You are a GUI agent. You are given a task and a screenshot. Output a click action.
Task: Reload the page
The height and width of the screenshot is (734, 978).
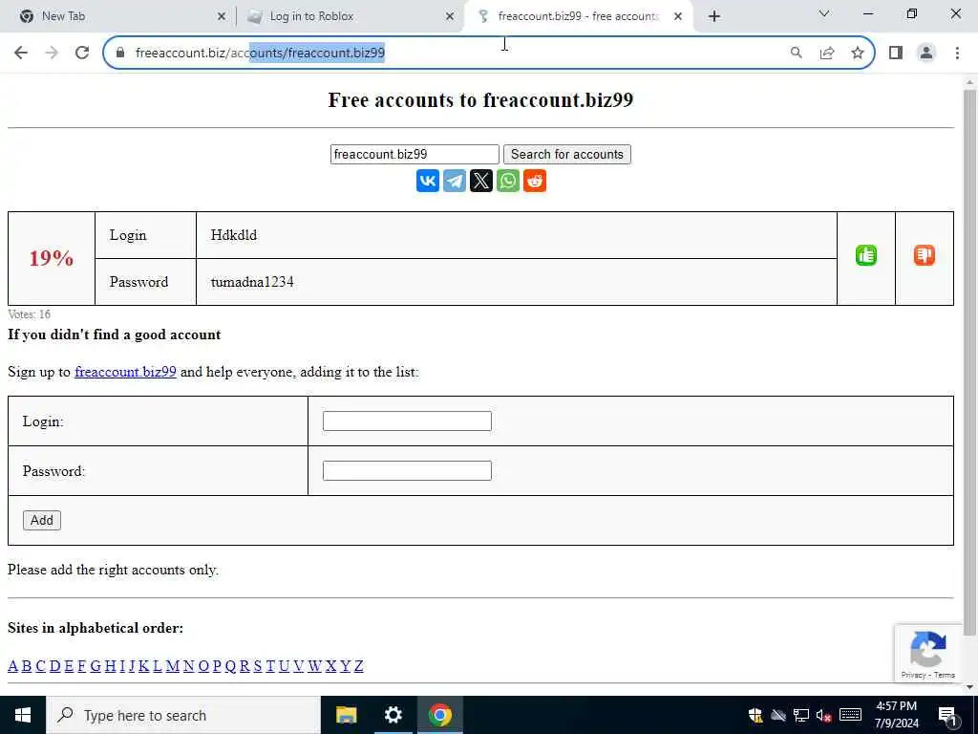click(x=82, y=53)
